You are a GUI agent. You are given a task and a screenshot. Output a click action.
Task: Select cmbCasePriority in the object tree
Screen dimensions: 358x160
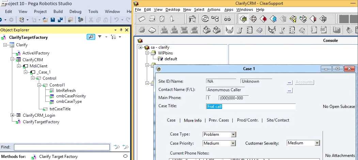71,96
